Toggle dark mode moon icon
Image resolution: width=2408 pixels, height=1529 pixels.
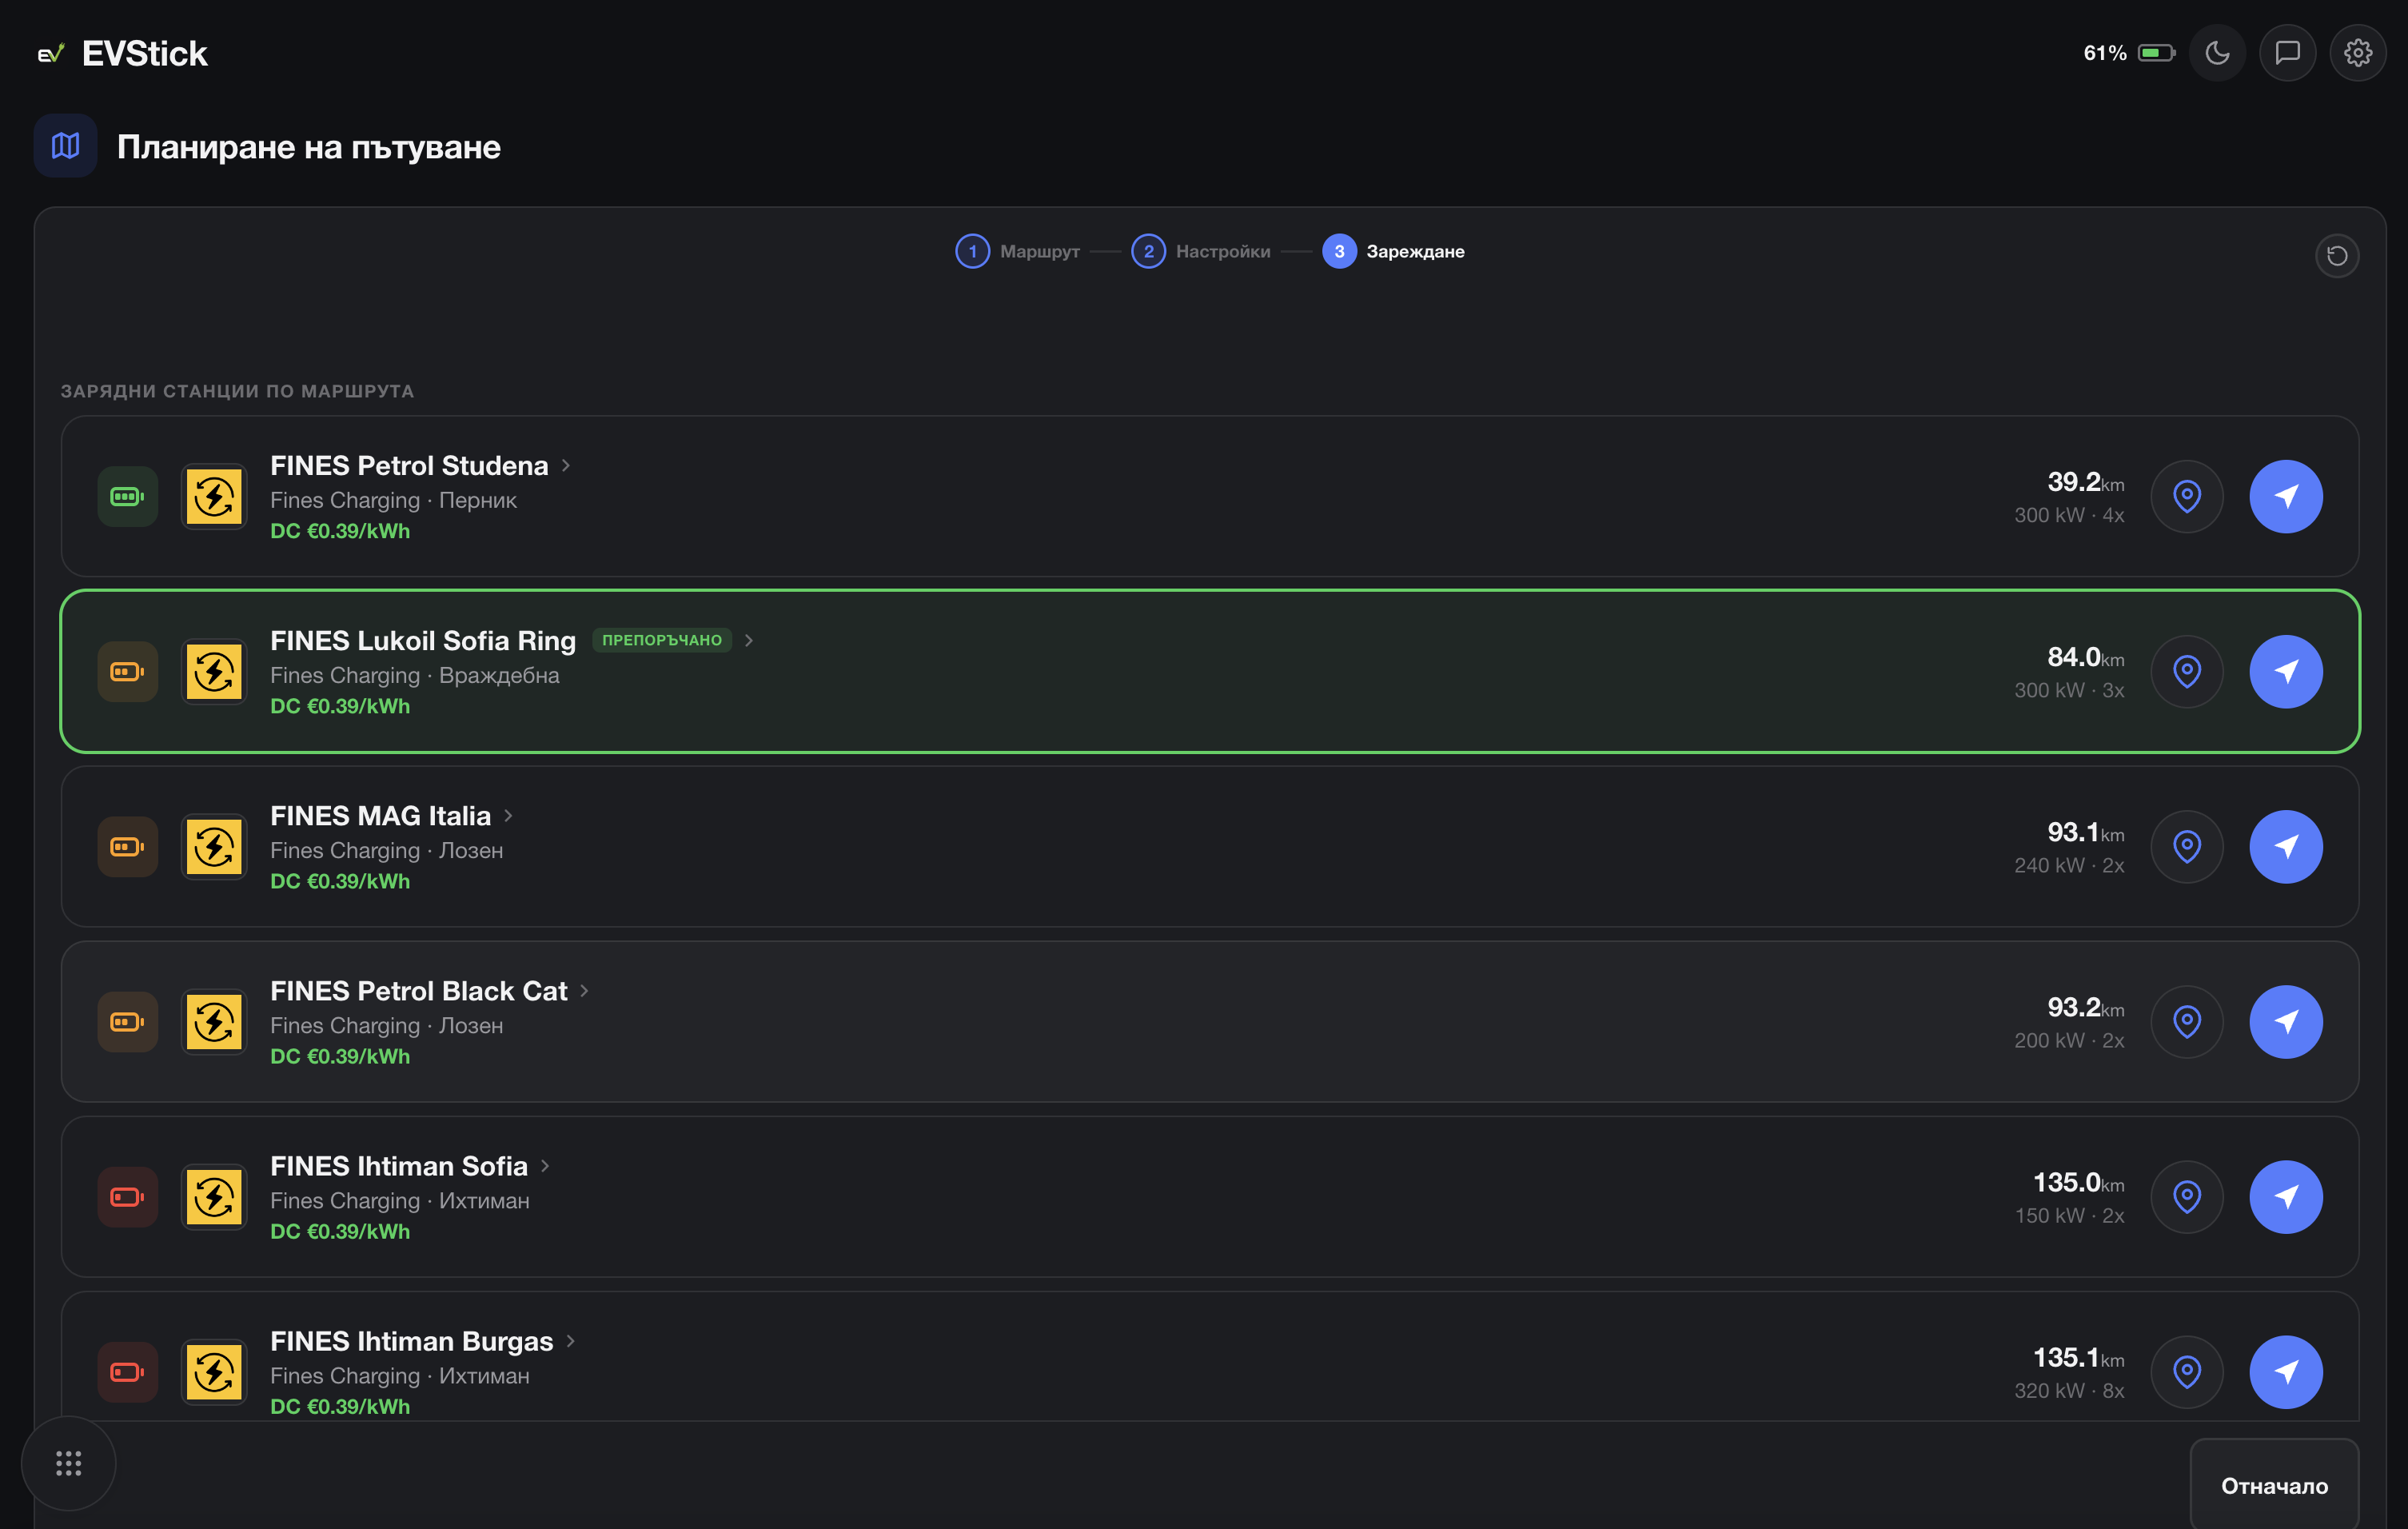click(2217, 53)
